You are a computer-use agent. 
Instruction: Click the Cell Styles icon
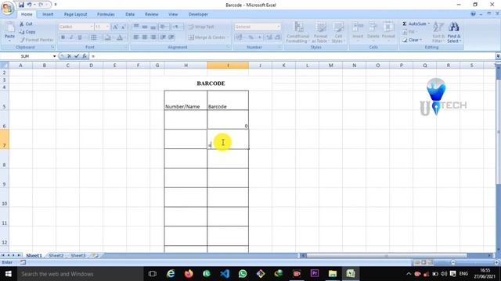pos(337,27)
